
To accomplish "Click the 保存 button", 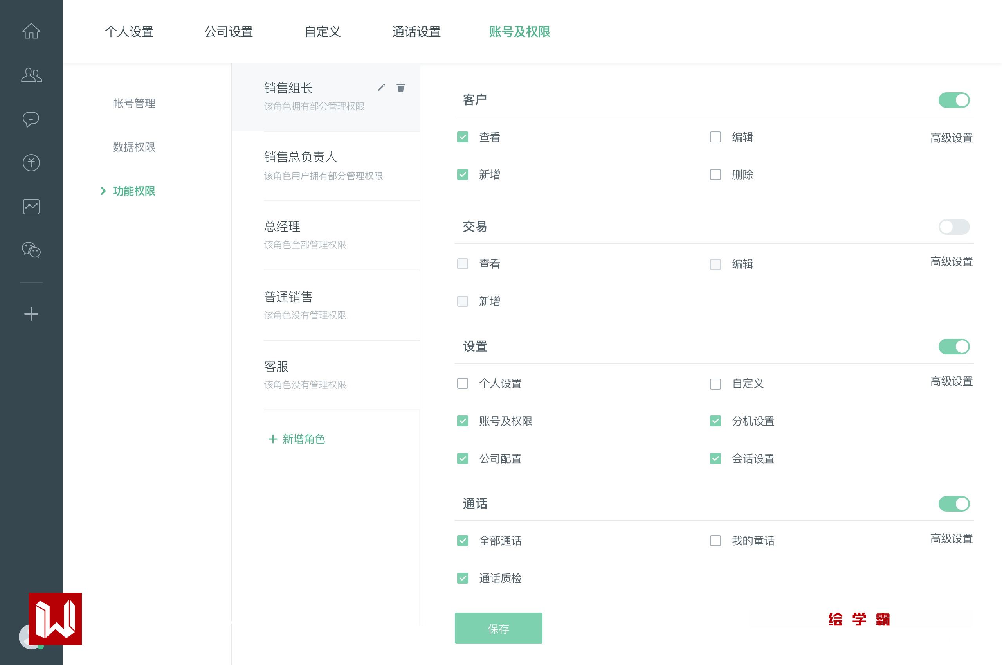I will click(x=498, y=628).
